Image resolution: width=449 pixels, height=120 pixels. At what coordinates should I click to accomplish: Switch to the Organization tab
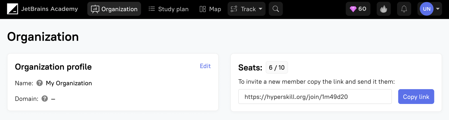tap(114, 9)
